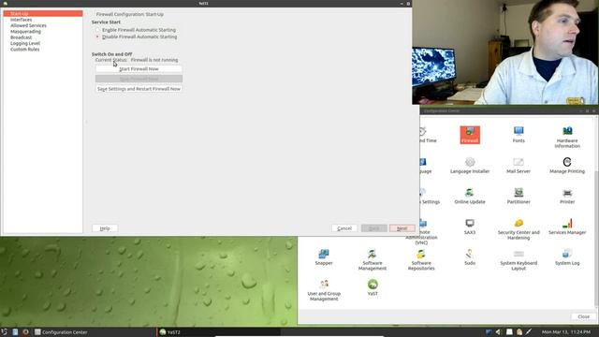This screenshot has width=599, height=337.
Task: Open Printer configuration icon
Action: pos(567,196)
